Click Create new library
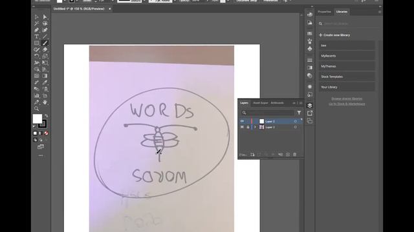414x232 pixels. click(x=334, y=35)
